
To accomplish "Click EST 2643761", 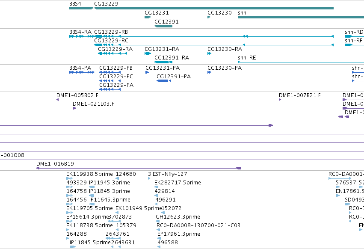I will click(113, 238).
